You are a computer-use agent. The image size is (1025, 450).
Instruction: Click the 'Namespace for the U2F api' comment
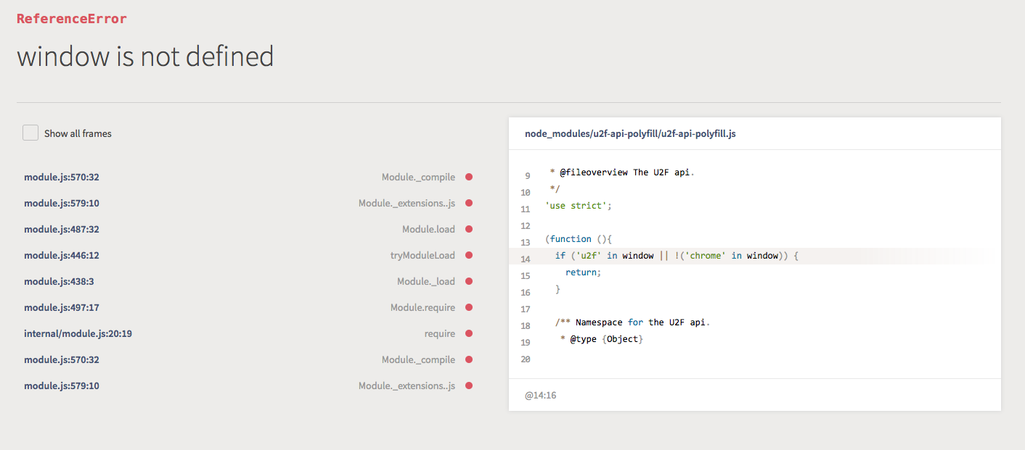click(632, 322)
